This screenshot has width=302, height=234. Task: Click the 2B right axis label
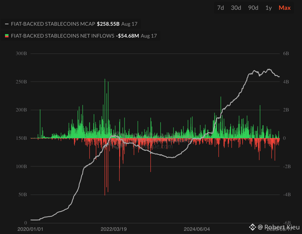[x=286, y=110]
